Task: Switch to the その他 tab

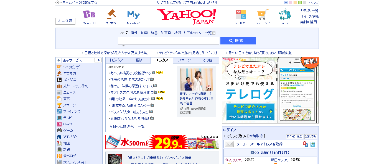Action: [x=207, y=60]
